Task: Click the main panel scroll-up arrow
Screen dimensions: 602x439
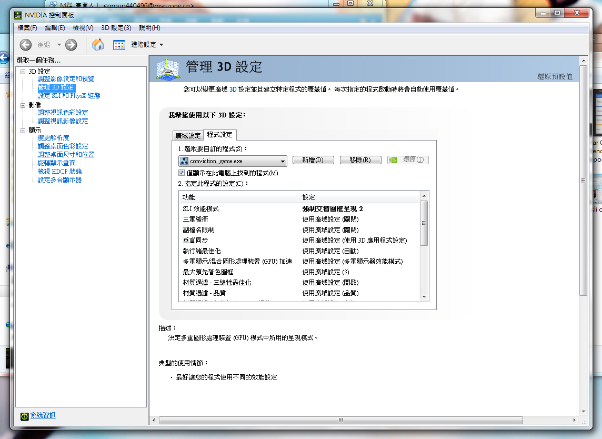Action: click(584, 61)
